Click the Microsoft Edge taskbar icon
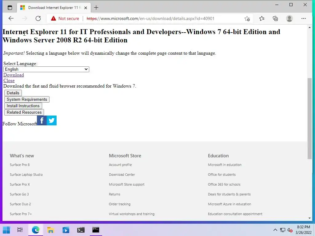 point(36,230)
